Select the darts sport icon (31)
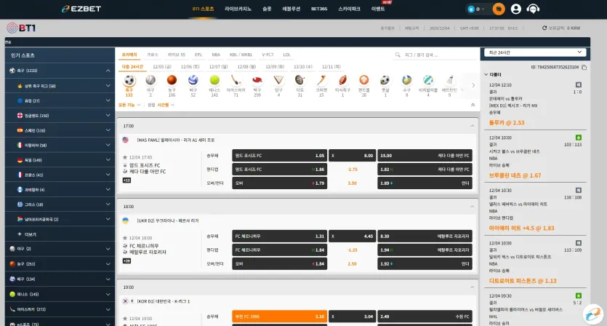 [x=300, y=80]
